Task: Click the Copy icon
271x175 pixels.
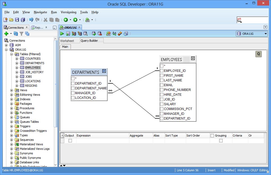Action: pos(51,20)
